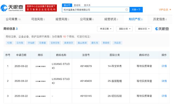174x105 pixels.
Task: Click the 商标信息 section heading
Action: coord(10,29)
